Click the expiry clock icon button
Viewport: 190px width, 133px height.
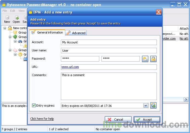pos(153,105)
